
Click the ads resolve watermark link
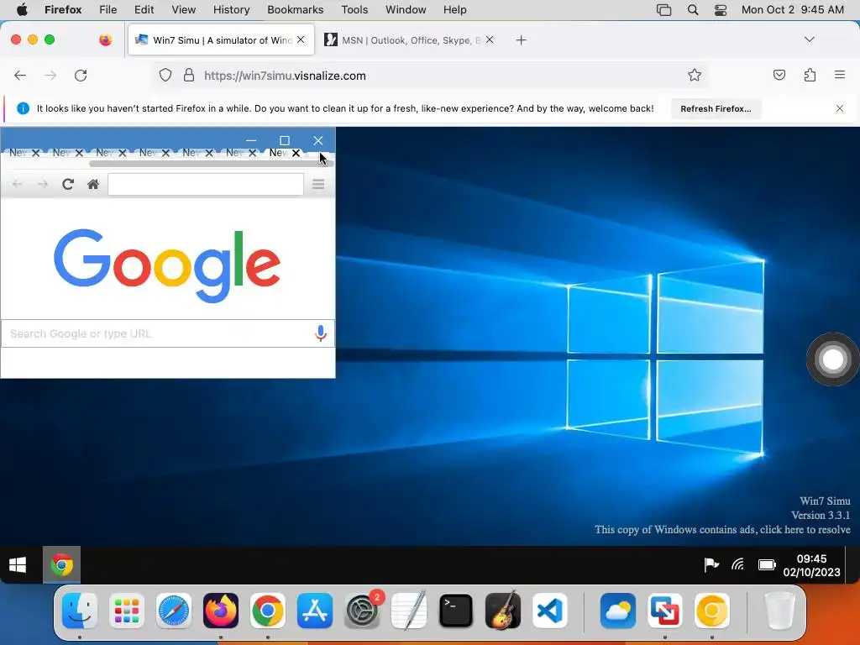tap(722, 529)
